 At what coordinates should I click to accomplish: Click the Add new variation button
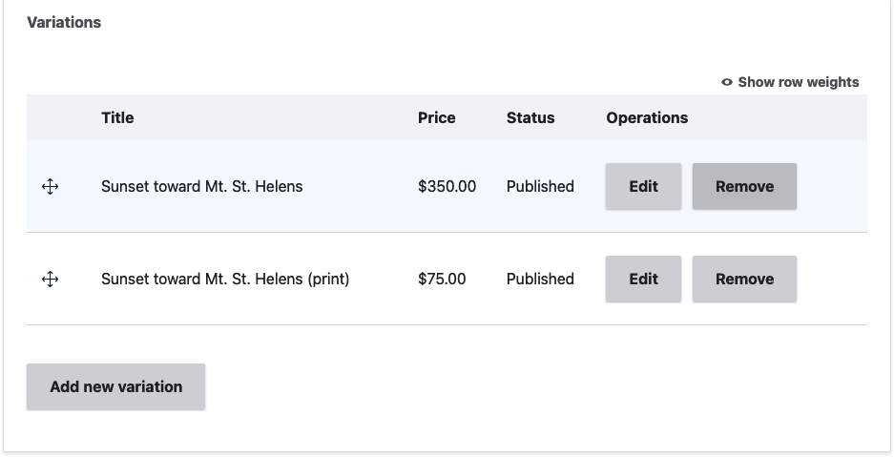click(x=115, y=386)
